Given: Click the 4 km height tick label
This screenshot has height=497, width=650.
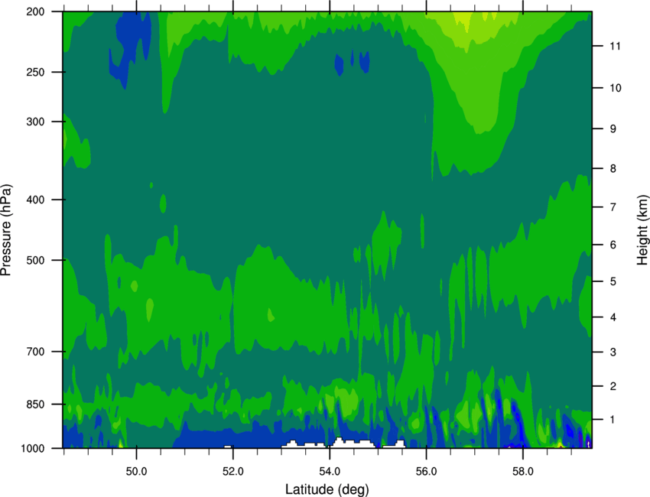Looking at the screenshot, I should pyautogui.click(x=613, y=317).
